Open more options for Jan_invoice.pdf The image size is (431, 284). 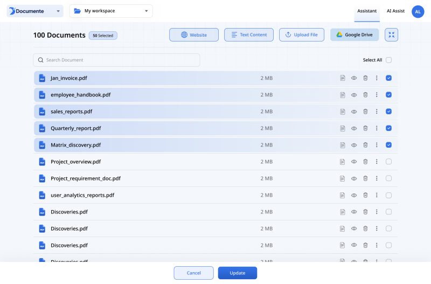click(377, 78)
